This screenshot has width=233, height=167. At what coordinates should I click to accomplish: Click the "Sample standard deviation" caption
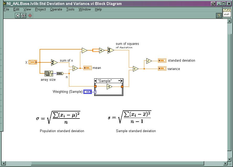tap(136, 131)
